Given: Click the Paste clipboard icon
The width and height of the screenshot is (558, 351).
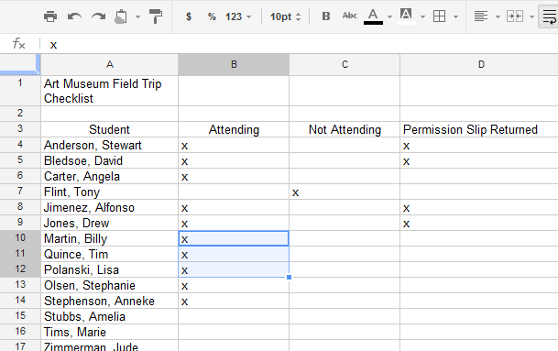Looking at the screenshot, I should pyautogui.click(x=121, y=16).
